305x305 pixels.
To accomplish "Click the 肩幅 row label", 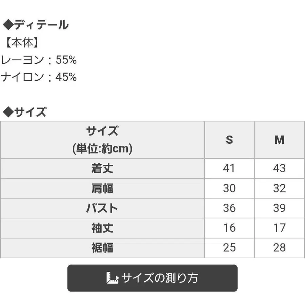I will click(x=102, y=188).
